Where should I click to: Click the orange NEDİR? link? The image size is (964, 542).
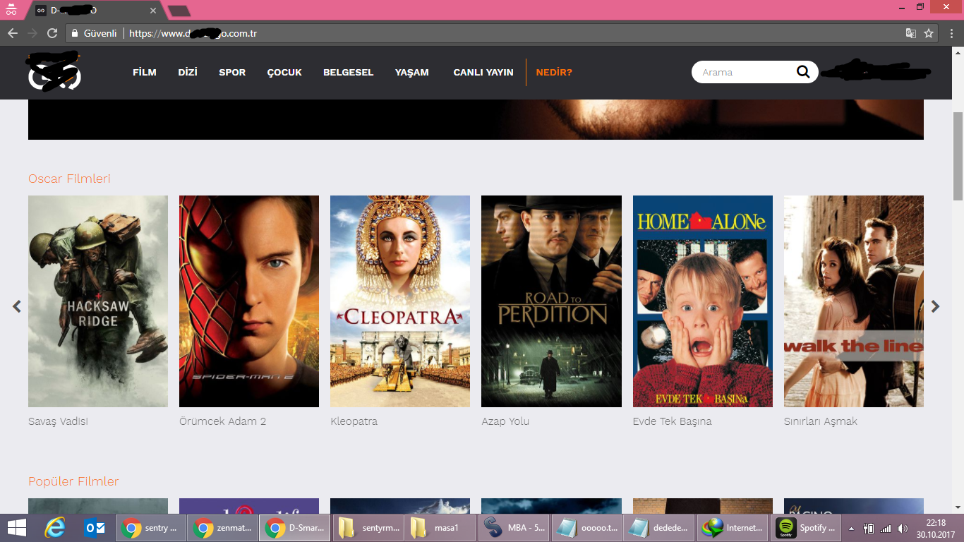(554, 73)
